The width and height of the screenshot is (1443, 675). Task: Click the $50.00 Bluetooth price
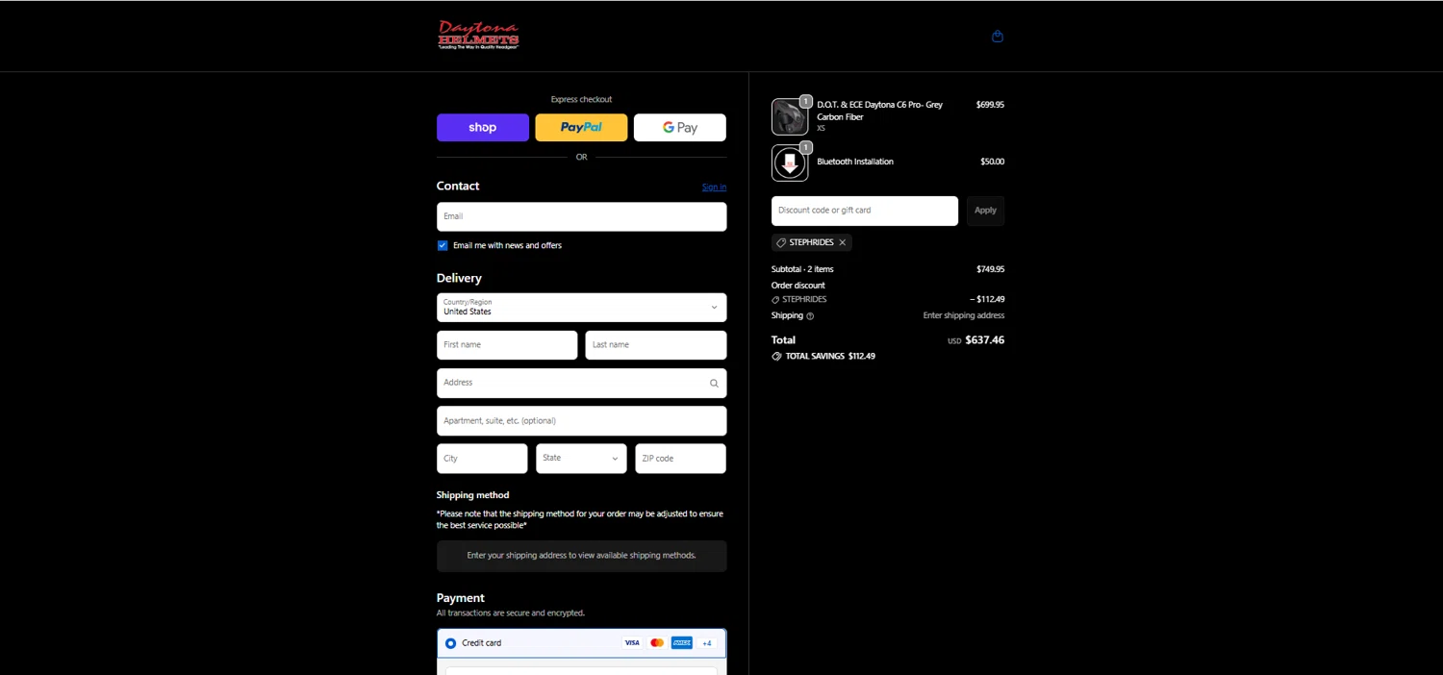992,162
